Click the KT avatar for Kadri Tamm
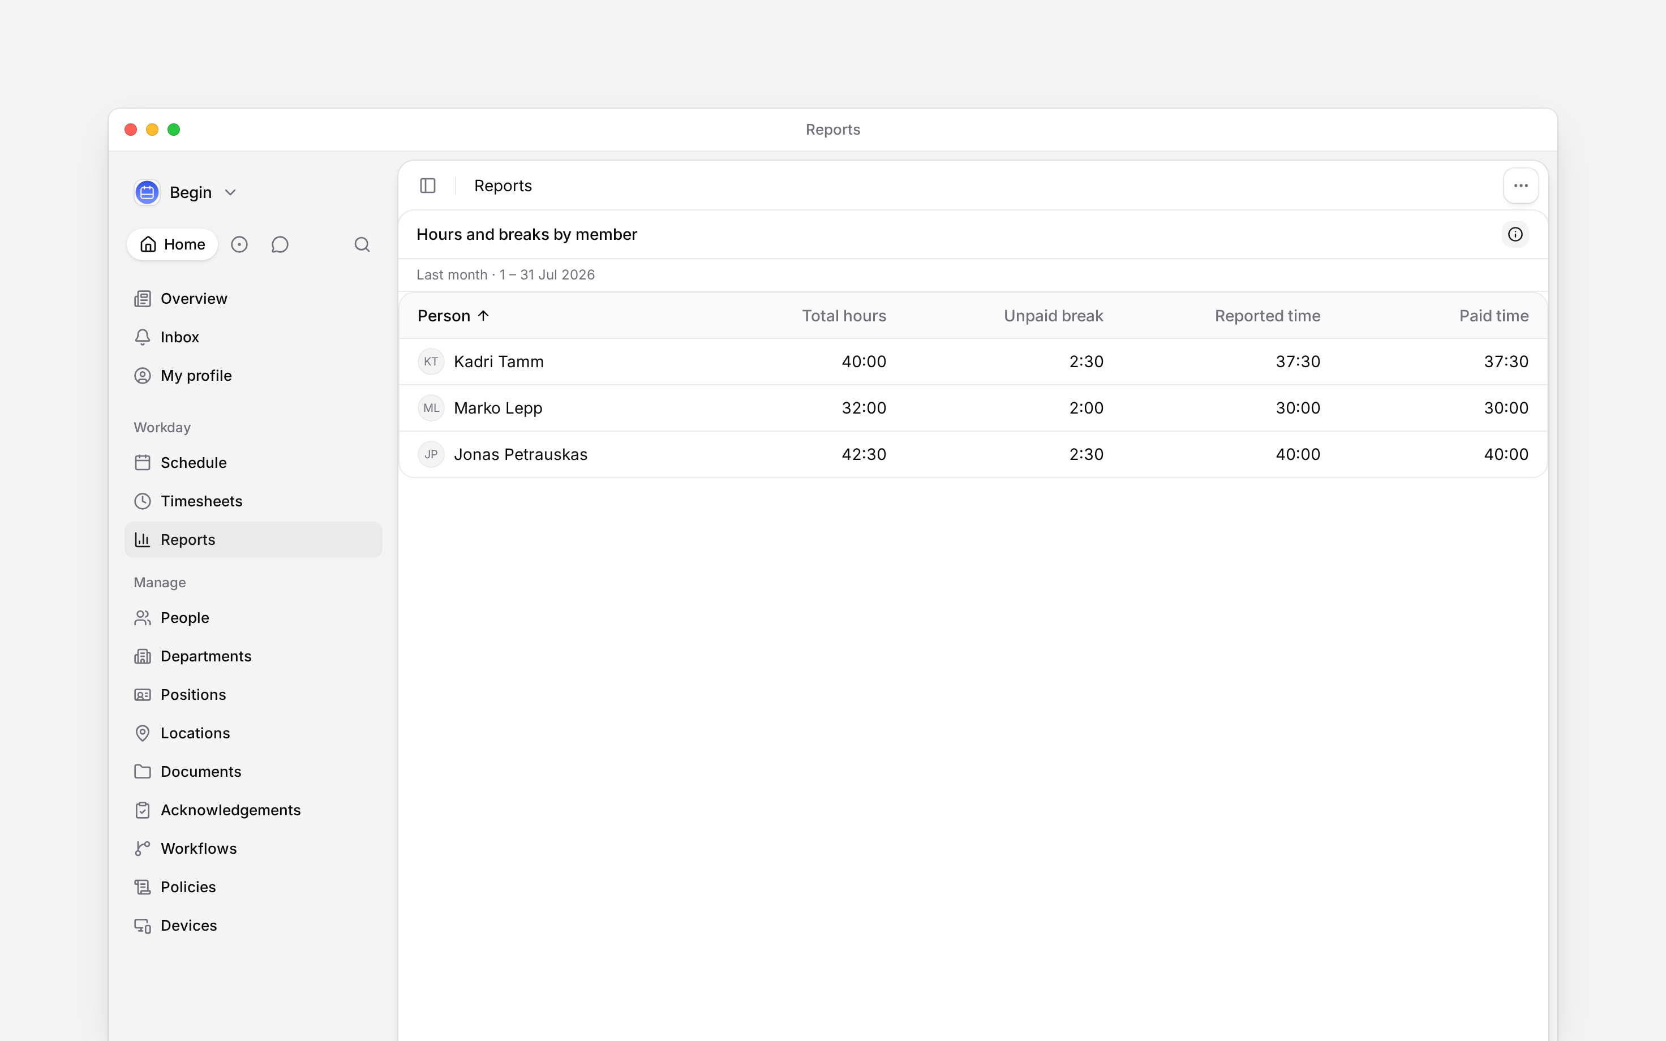The height and width of the screenshot is (1041, 1666). [x=431, y=362]
